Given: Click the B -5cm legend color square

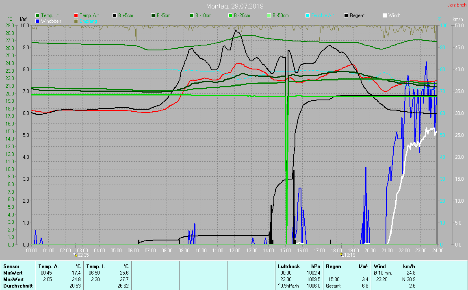Looking at the screenshot, I should [x=153, y=15].
